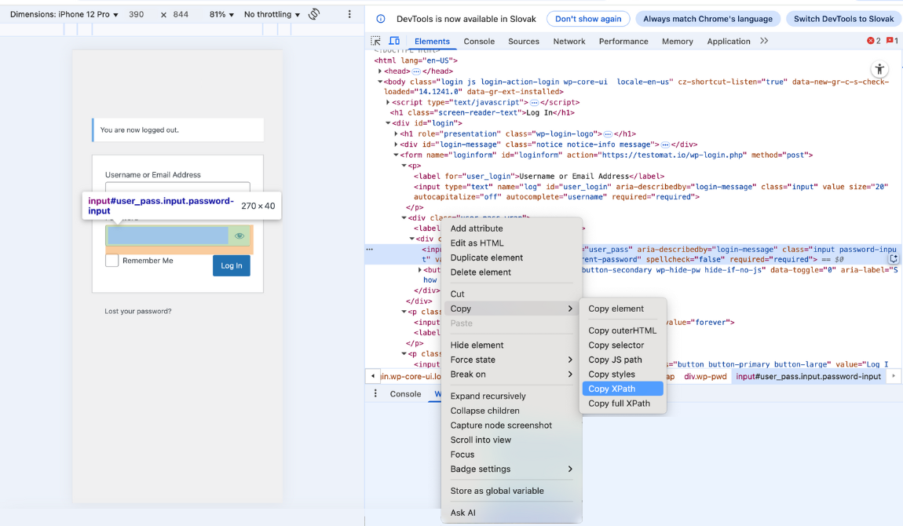The image size is (903, 526).
Task: Switch to the Network tab
Action: pyautogui.click(x=568, y=41)
